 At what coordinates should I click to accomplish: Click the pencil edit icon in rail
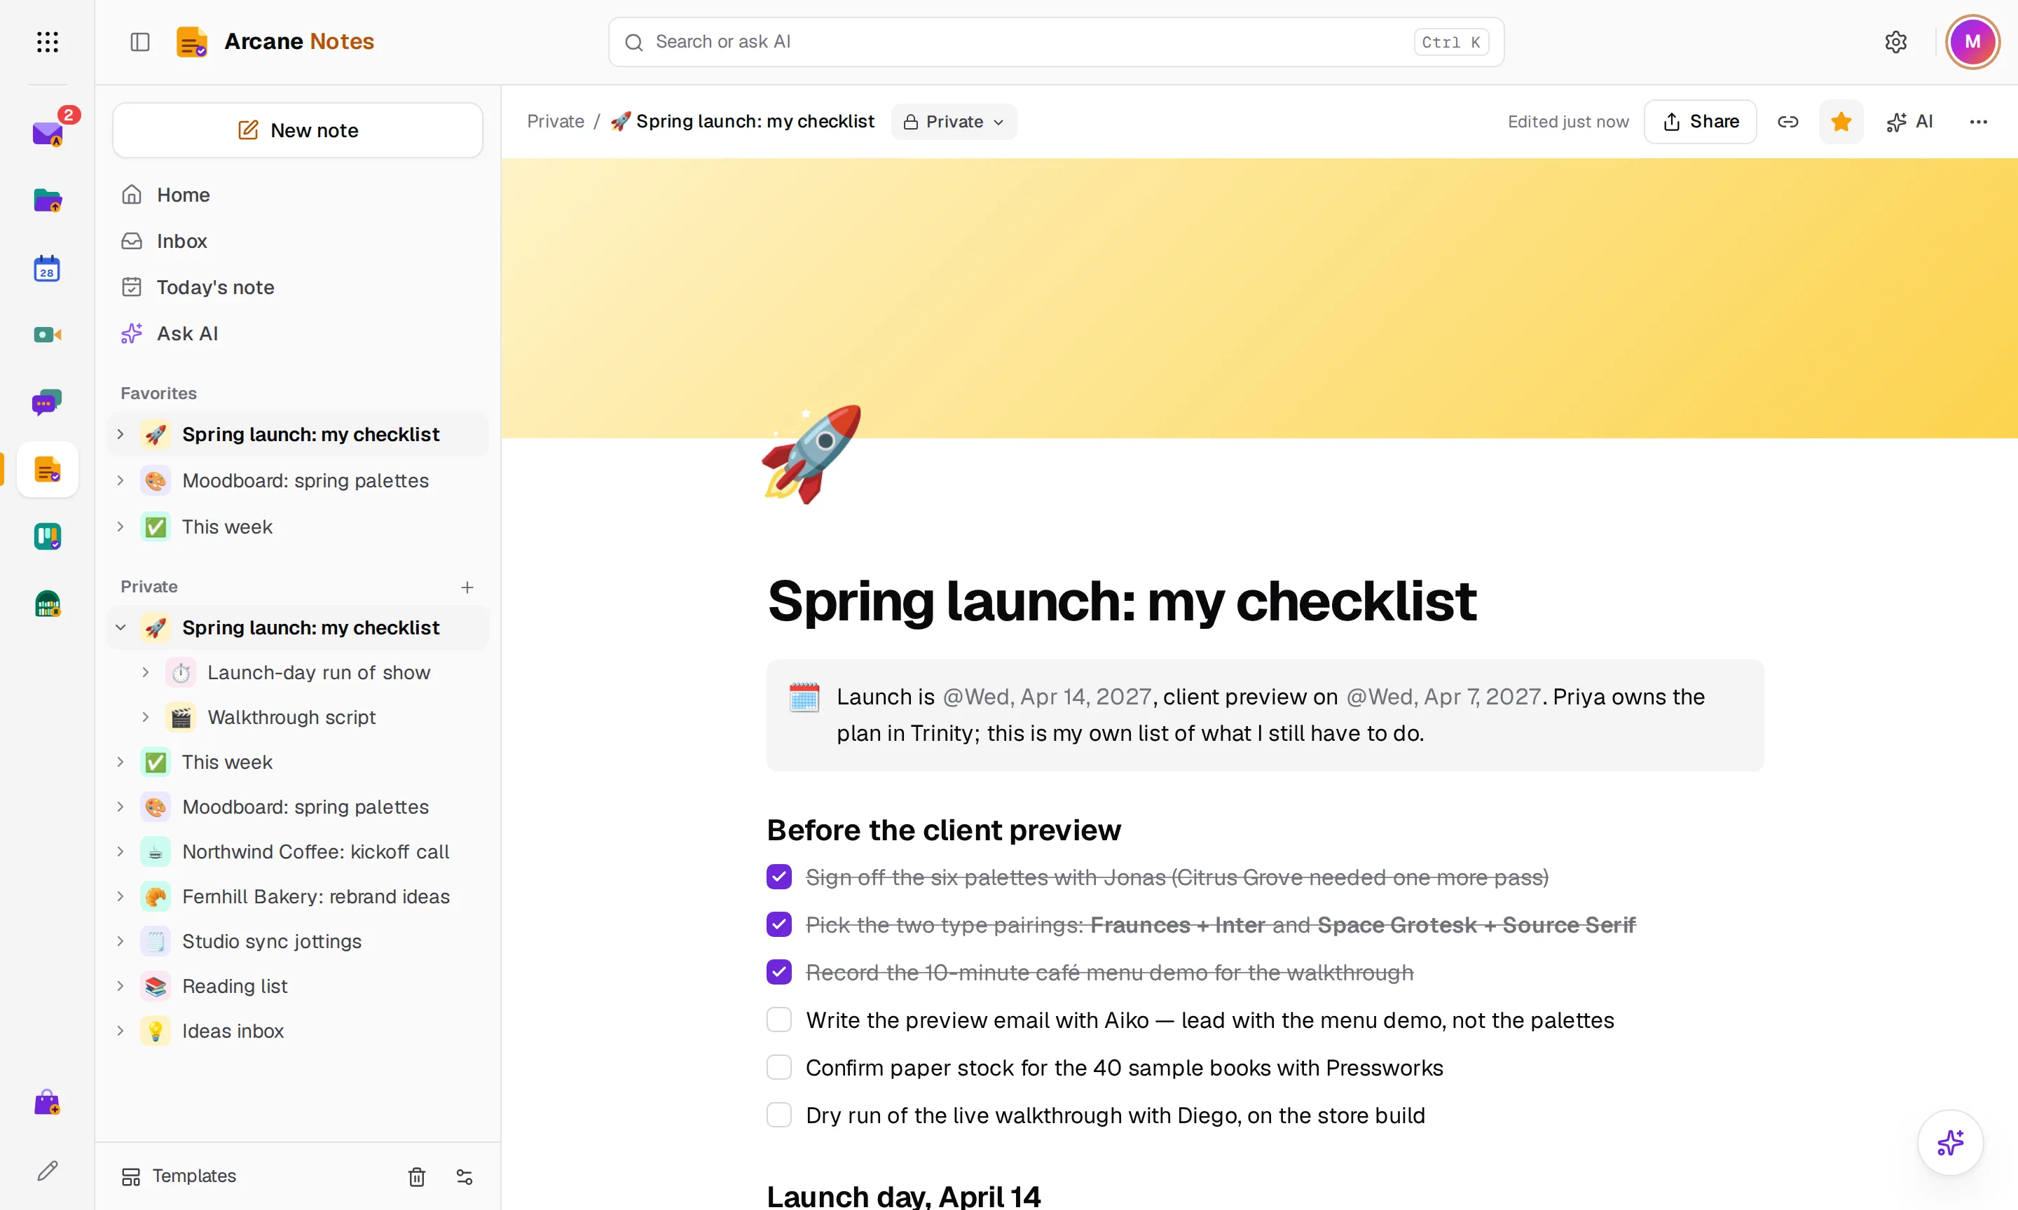[x=48, y=1171]
